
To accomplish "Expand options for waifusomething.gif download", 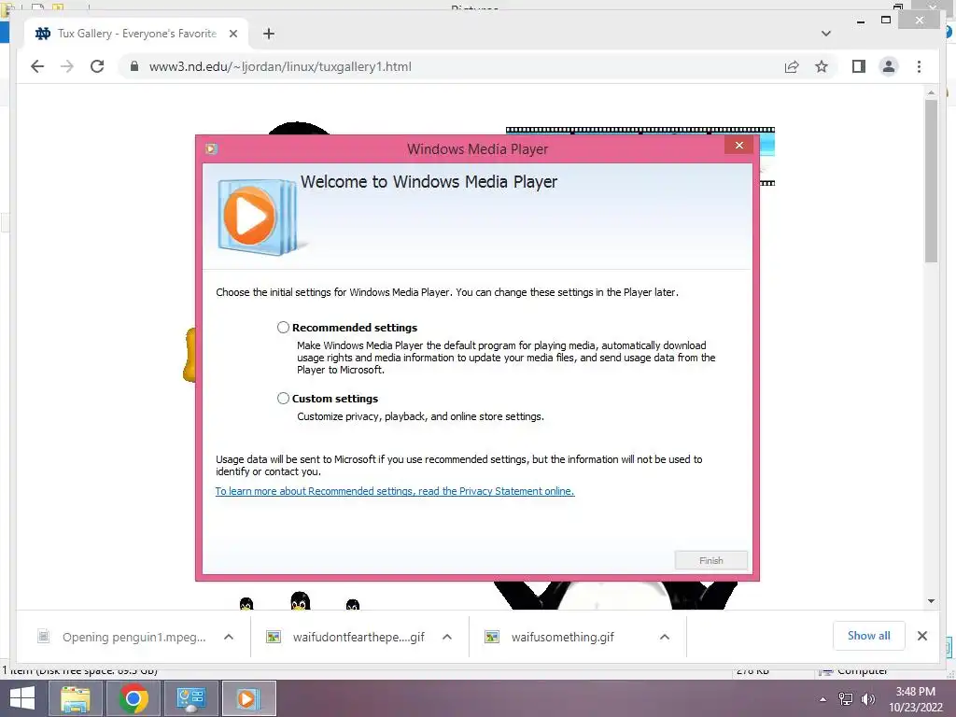I will click(x=665, y=637).
